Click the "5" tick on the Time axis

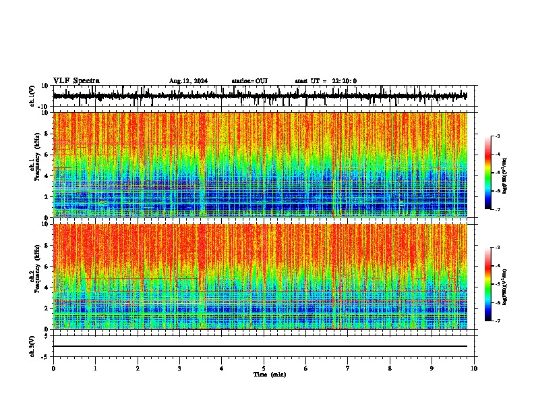click(264, 368)
